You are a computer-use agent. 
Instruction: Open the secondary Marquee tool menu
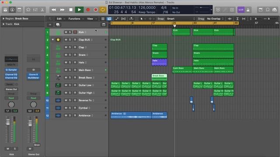click(151, 19)
